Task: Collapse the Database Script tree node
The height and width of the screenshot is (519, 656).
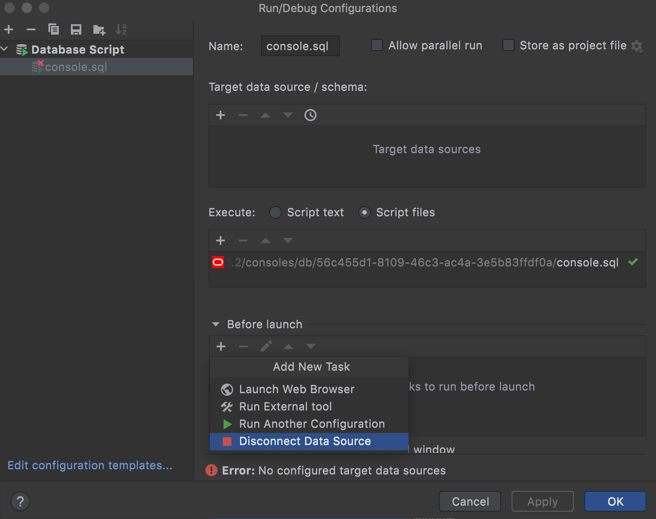Action: (5, 49)
